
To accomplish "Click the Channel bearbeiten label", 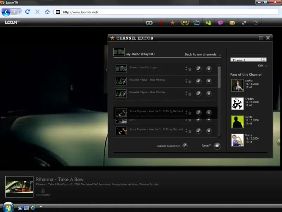I will pyautogui.click(x=168, y=146).
